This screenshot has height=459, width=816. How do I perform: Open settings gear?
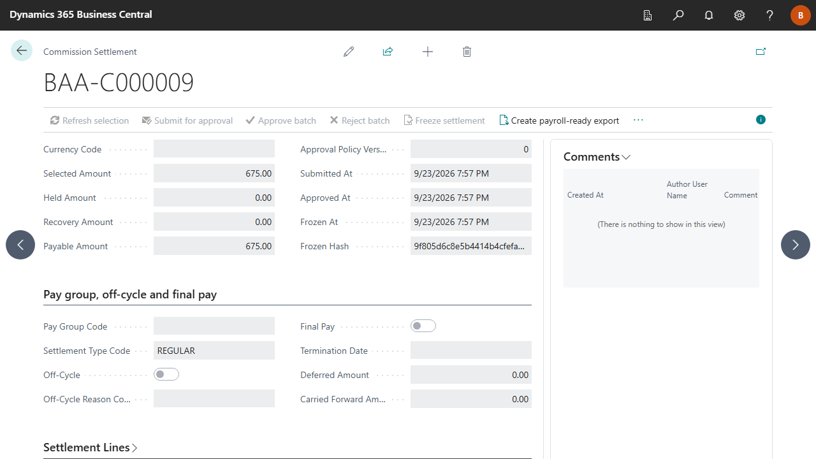[739, 15]
